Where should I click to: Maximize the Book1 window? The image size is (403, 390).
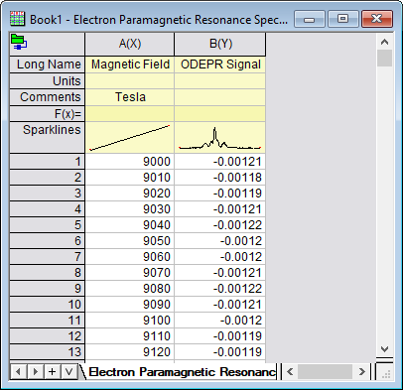342,19
